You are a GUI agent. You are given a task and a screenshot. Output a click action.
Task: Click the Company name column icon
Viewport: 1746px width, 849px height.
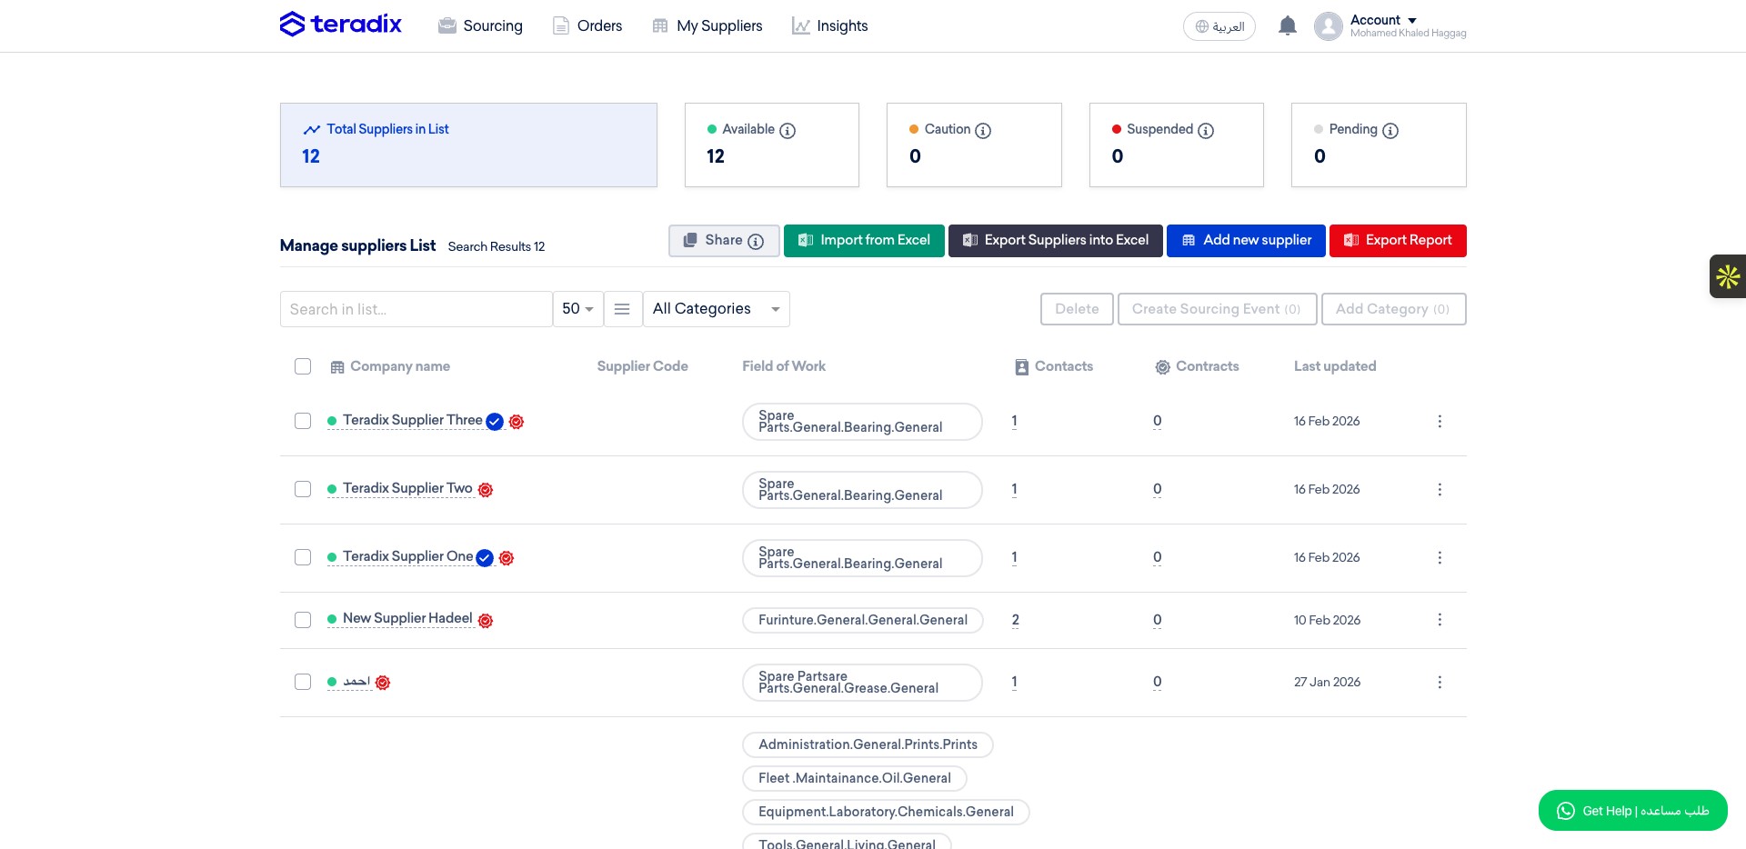pos(337,367)
